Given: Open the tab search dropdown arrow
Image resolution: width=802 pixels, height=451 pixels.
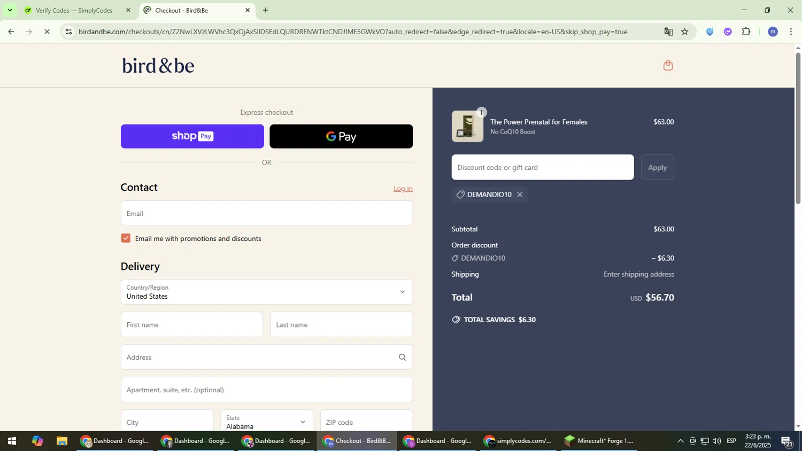Looking at the screenshot, I should 10,10.
